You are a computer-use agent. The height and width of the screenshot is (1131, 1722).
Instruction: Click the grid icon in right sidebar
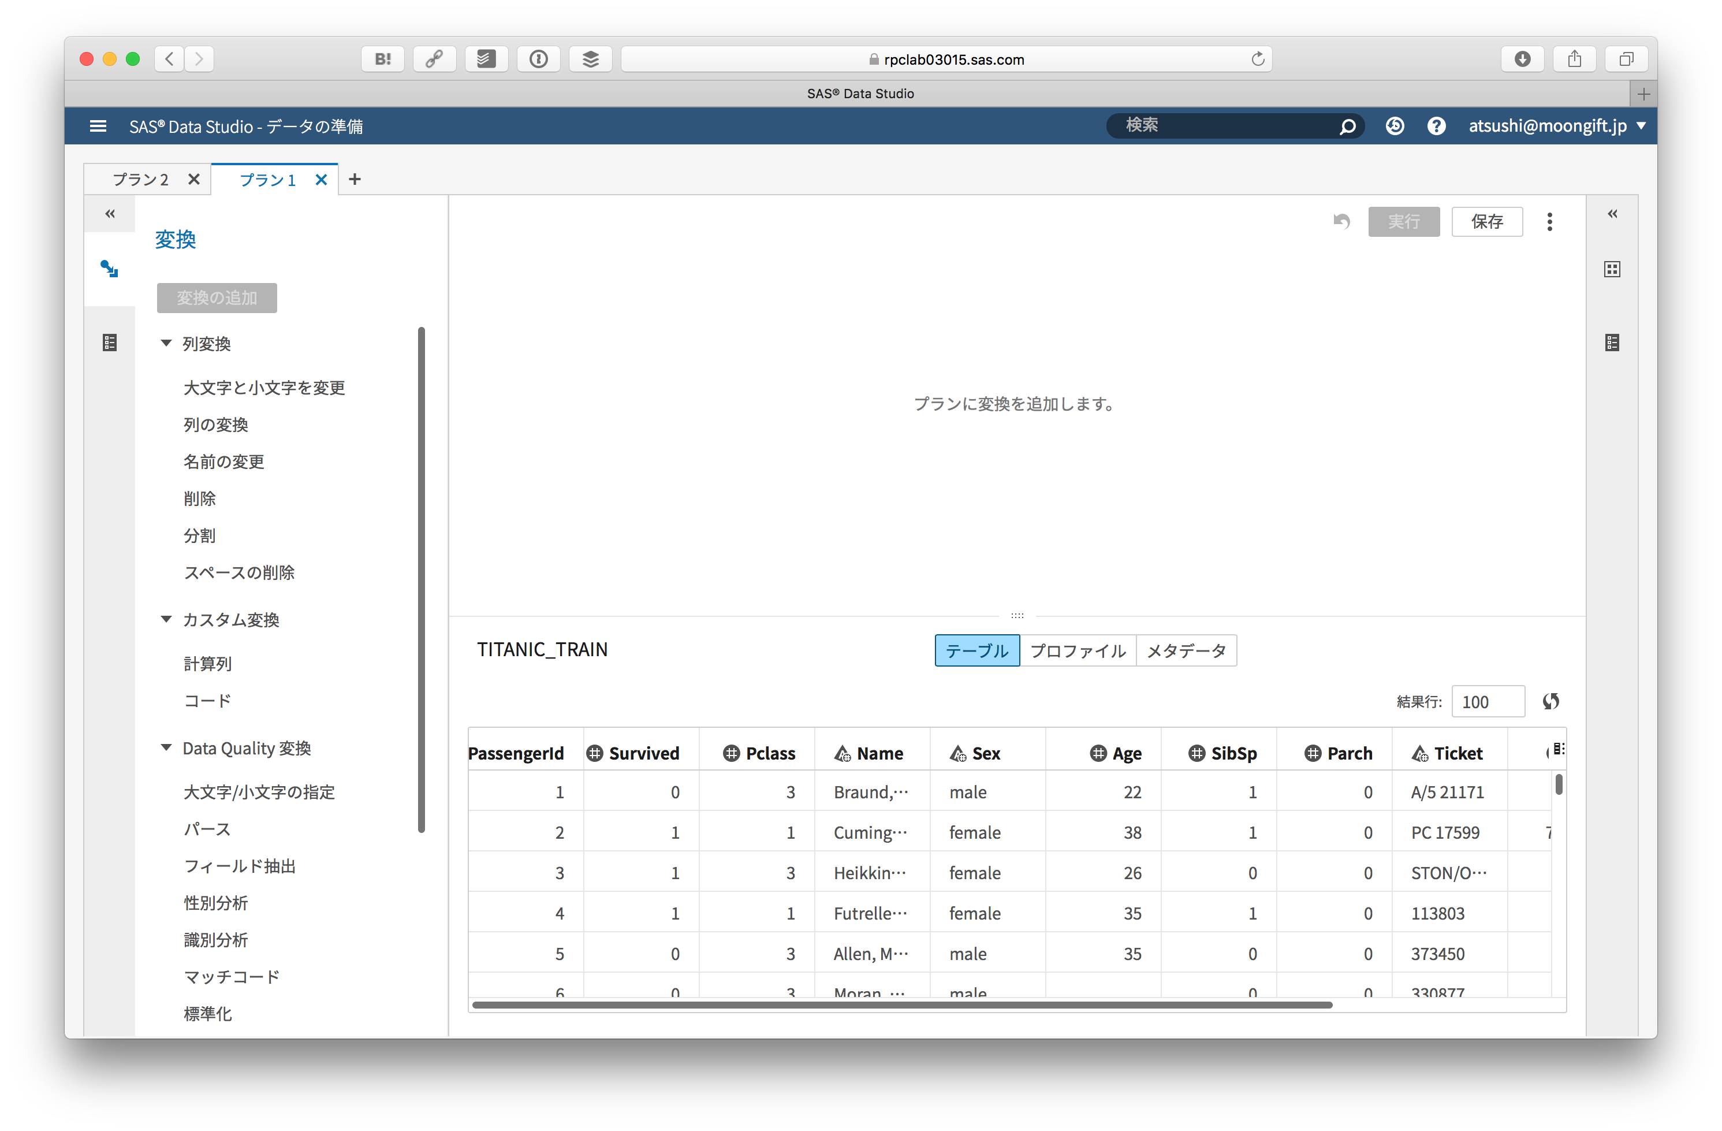point(1612,269)
